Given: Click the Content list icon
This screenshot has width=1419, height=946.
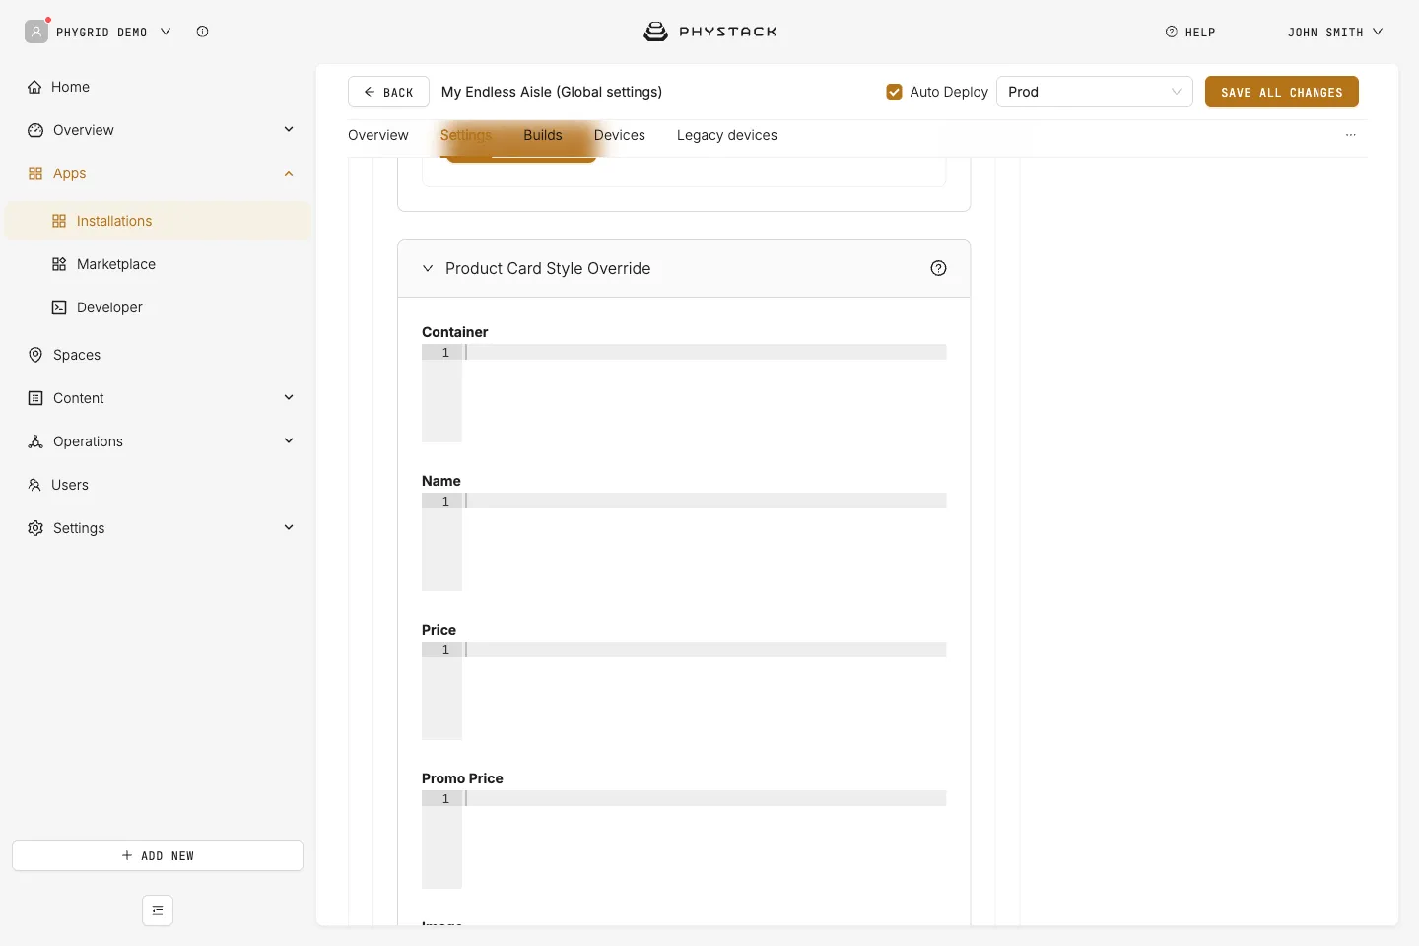Looking at the screenshot, I should tap(35, 398).
